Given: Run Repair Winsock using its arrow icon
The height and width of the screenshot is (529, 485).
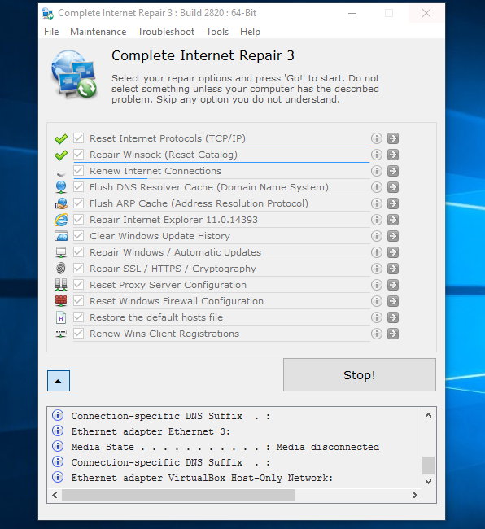Looking at the screenshot, I should (393, 155).
